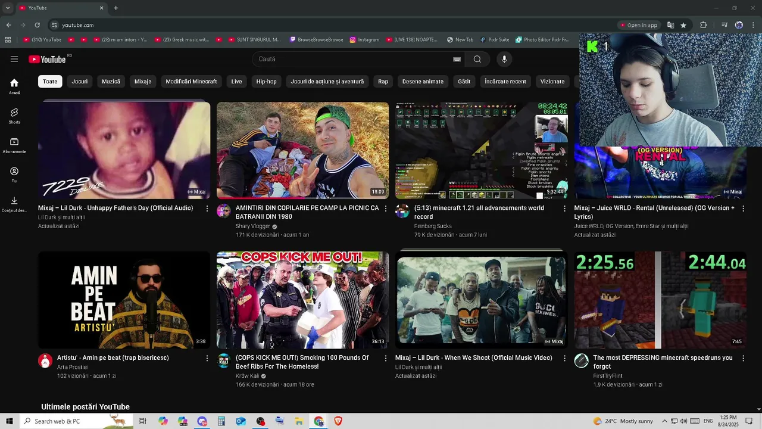Open the Pixlr Suite bookmark
Image resolution: width=762 pixels, height=429 pixels.
pyautogui.click(x=494, y=40)
